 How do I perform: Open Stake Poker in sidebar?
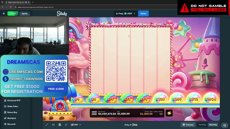(13, 106)
